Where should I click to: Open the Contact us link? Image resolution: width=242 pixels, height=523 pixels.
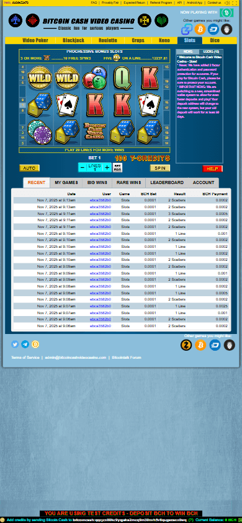click(x=214, y=2)
